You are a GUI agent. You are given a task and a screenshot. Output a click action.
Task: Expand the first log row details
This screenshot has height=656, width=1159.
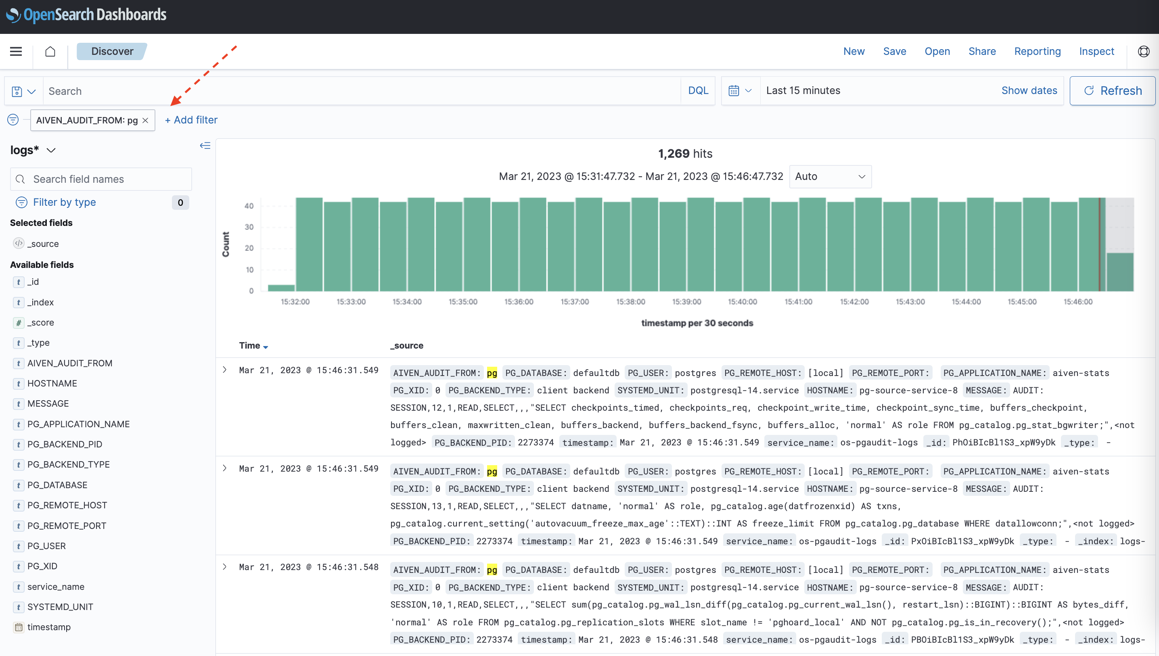coord(225,370)
